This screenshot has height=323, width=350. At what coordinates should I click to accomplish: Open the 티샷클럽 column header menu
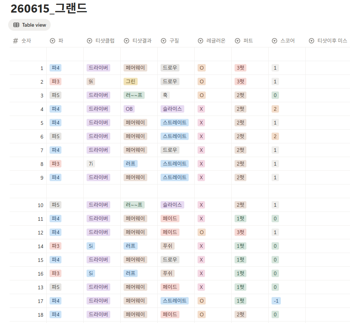[x=102, y=41]
